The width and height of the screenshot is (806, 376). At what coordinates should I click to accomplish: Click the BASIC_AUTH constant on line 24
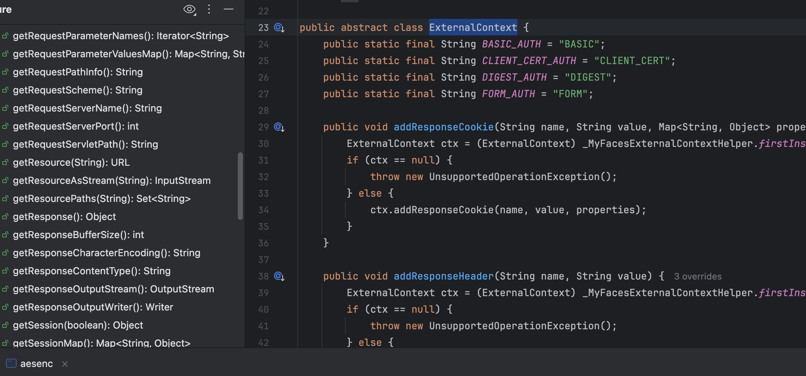tap(511, 44)
